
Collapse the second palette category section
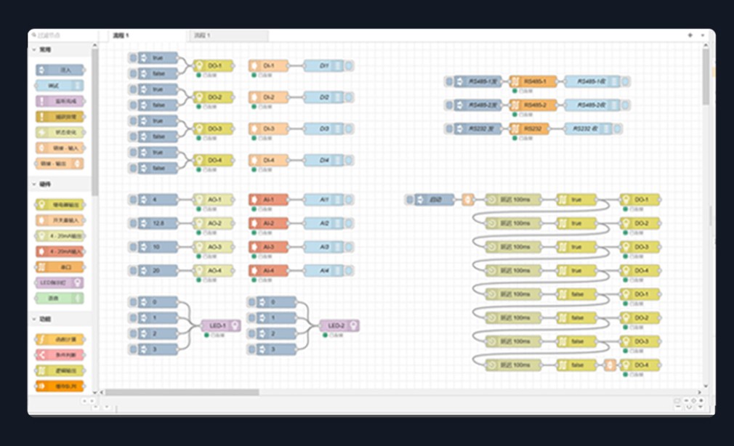point(33,185)
